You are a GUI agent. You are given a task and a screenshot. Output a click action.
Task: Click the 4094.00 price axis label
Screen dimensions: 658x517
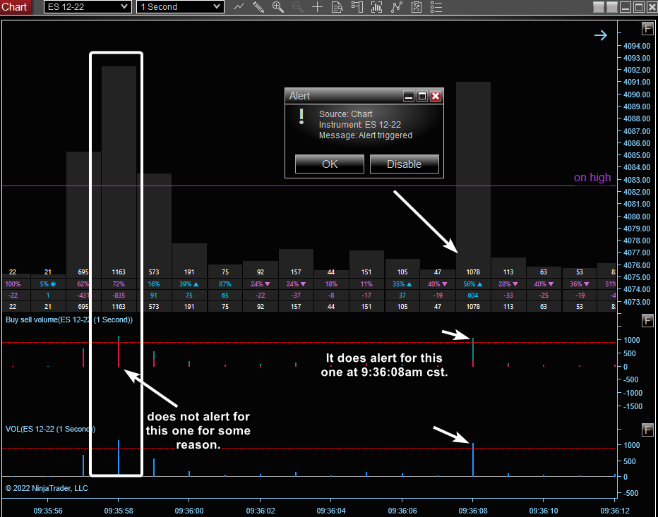[637, 46]
